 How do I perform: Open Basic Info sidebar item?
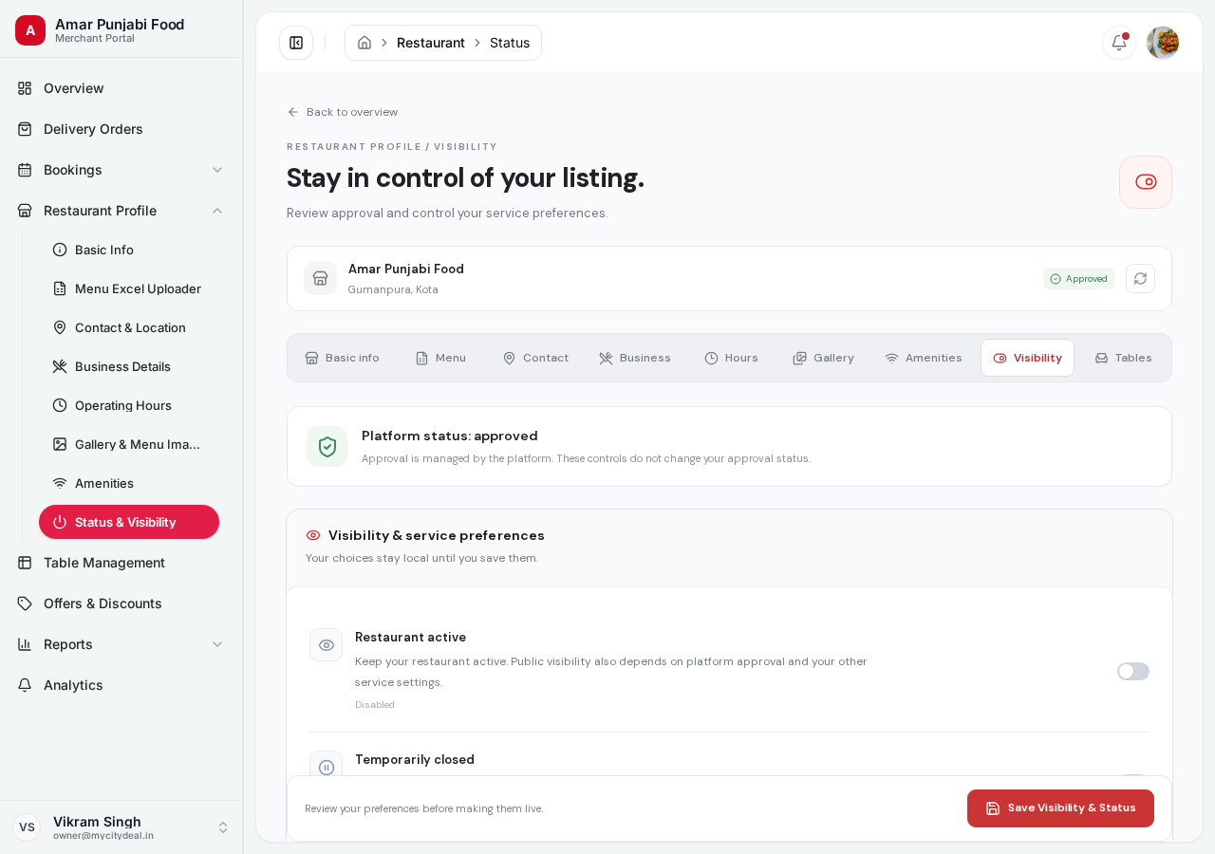[x=129, y=250]
